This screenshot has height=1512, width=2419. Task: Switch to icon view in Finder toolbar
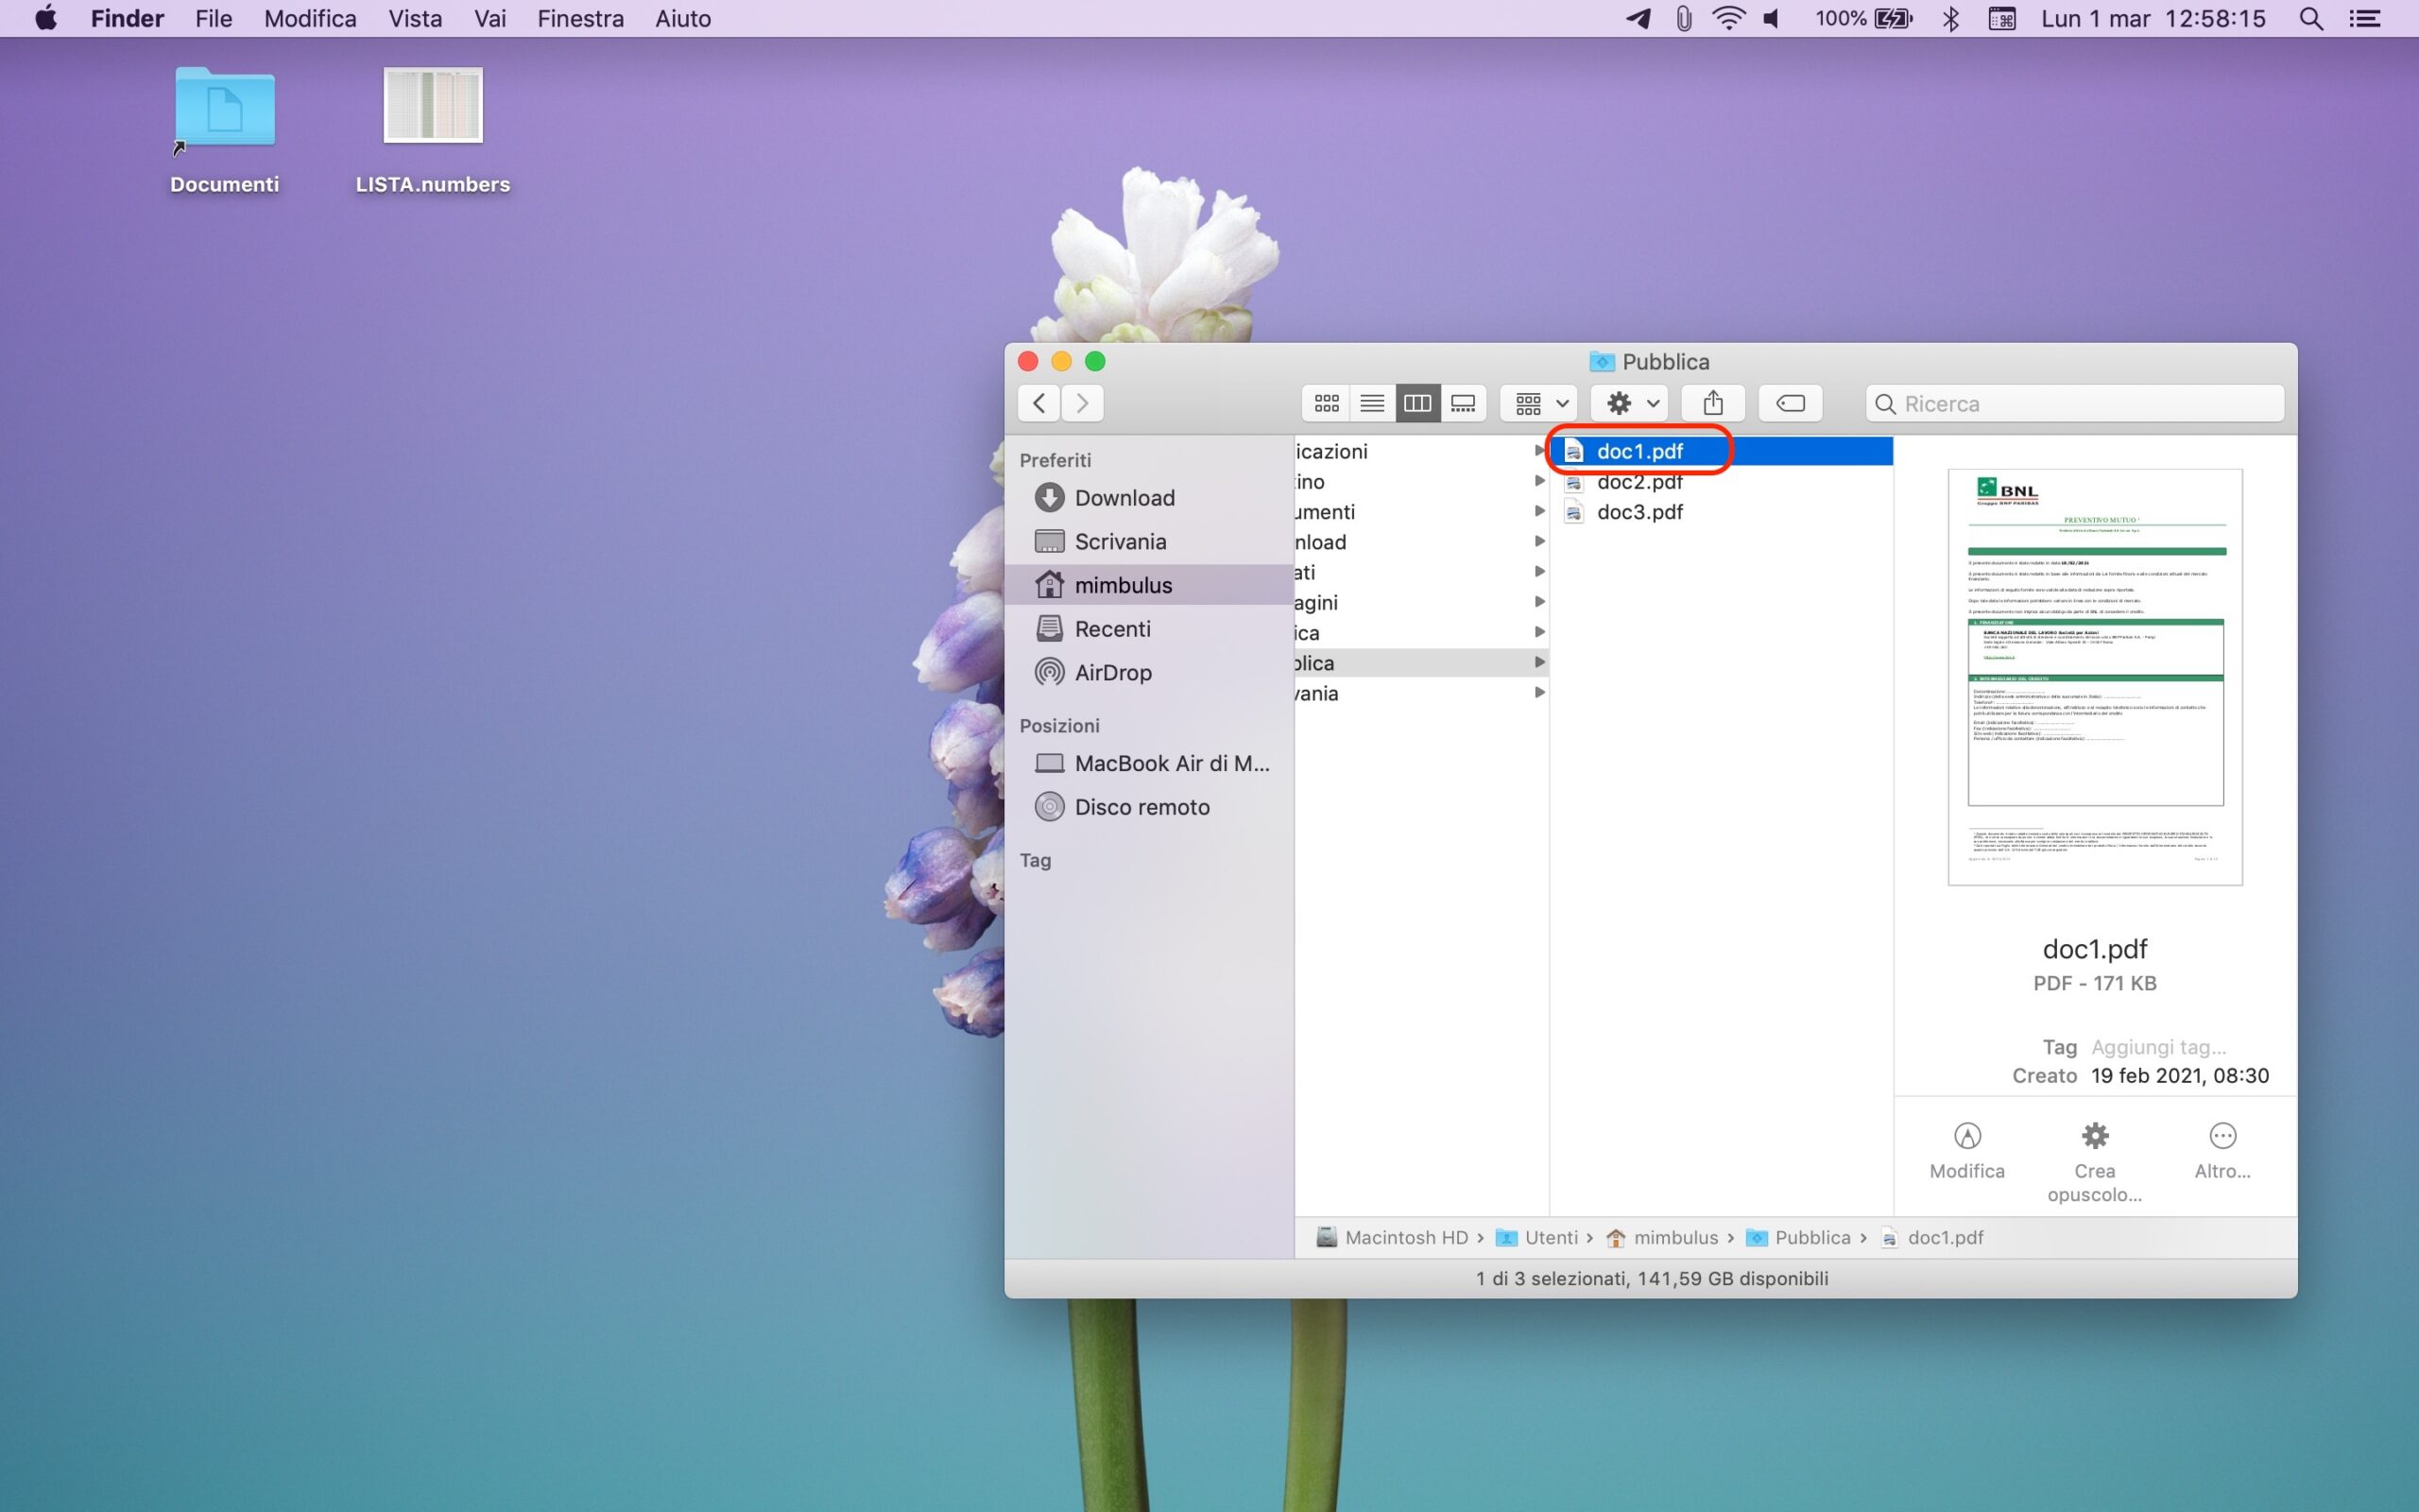[1327, 403]
